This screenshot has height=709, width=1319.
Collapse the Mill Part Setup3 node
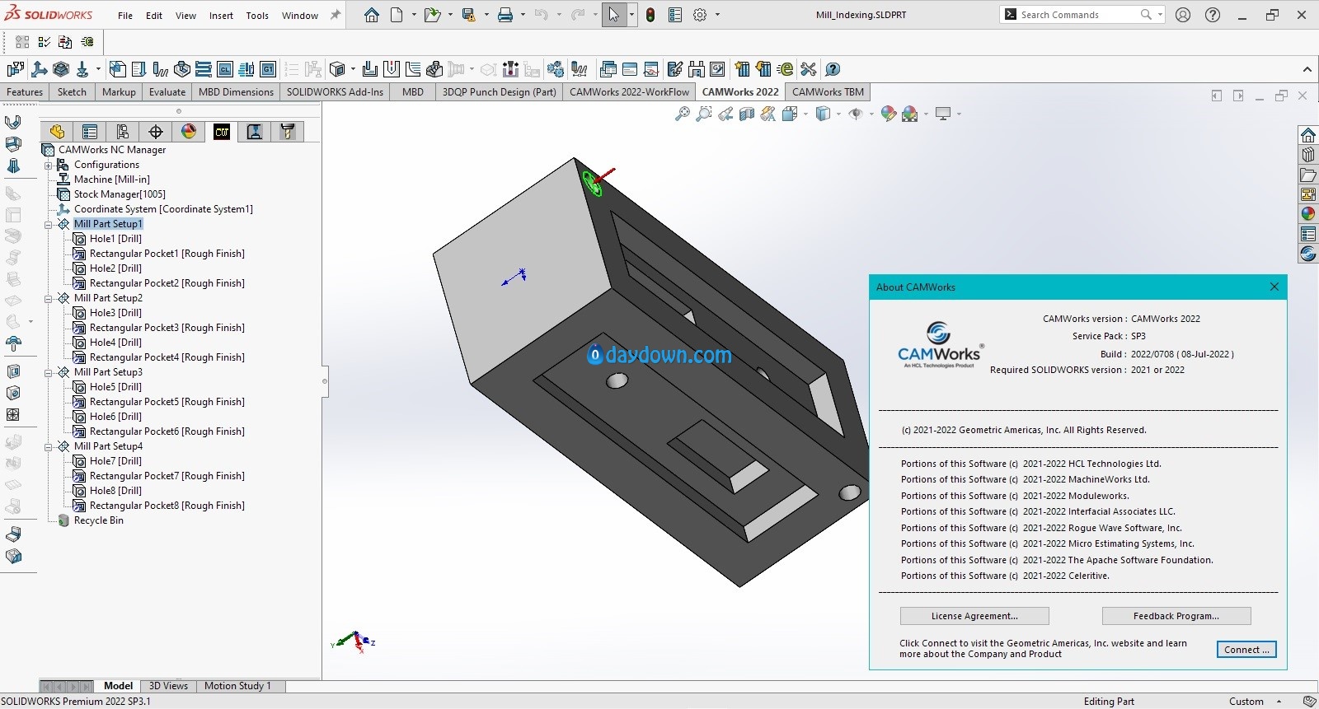click(x=48, y=372)
